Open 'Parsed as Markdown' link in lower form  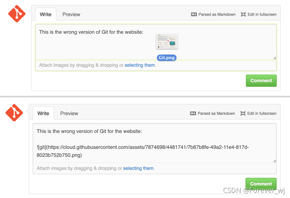pos(216,113)
